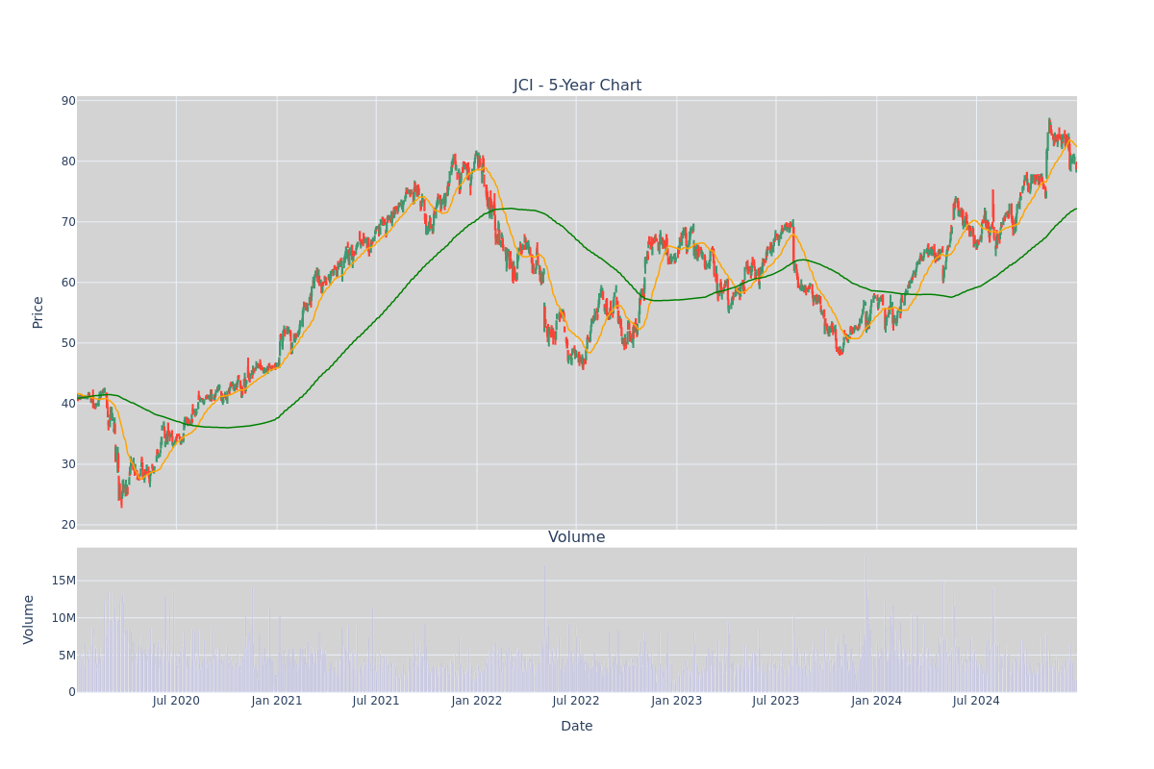The height and width of the screenshot is (769, 1154).
Task: Click the 20 price tick label
Action: click(68, 525)
